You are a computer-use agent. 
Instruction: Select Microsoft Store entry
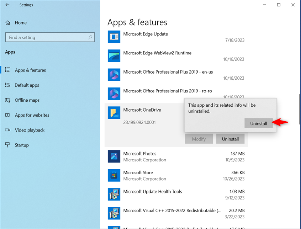click(176, 176)
